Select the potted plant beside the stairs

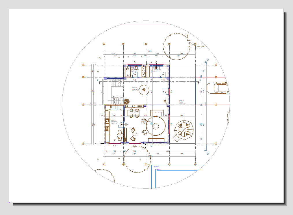(127, 102)
